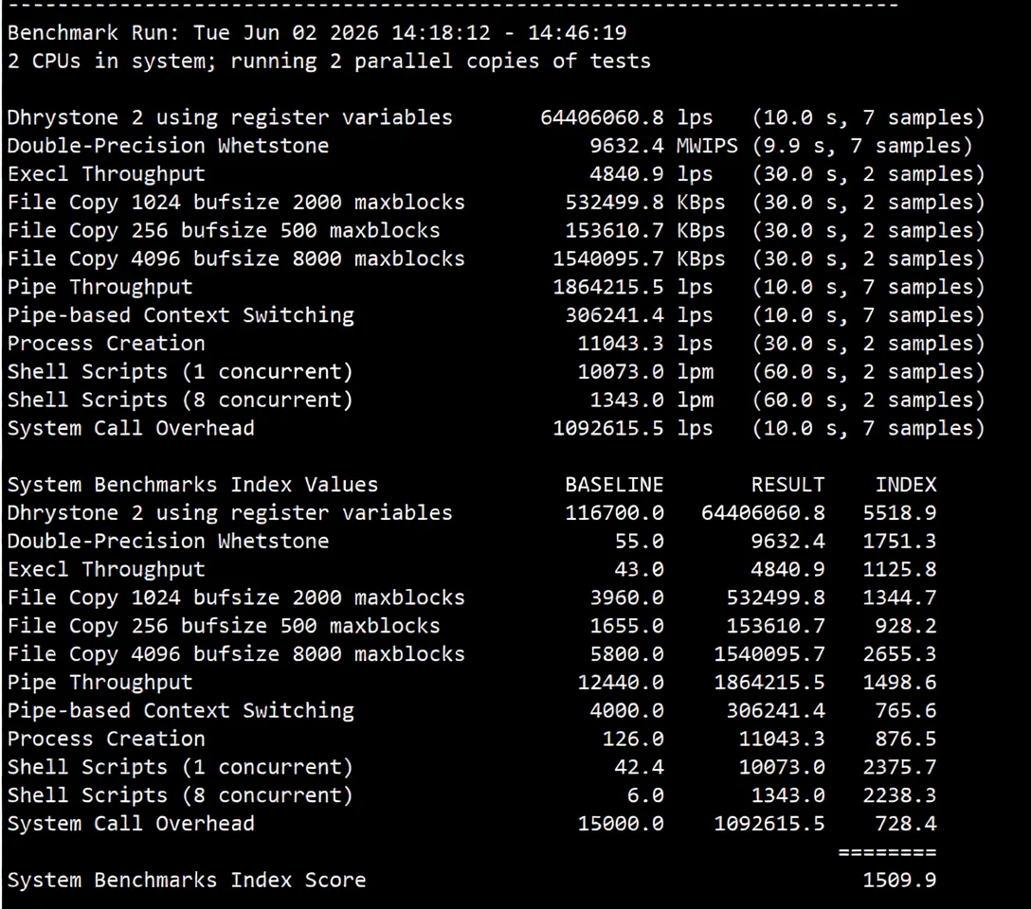Click the index value 1751.3
This screenshot has height=909, width=1031.
point(899,542)
